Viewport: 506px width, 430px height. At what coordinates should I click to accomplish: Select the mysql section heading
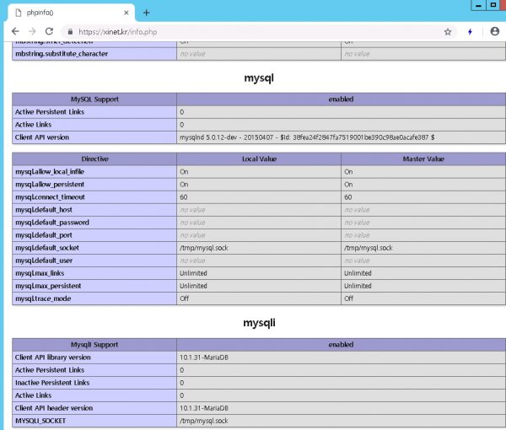[x=259, y=78]
